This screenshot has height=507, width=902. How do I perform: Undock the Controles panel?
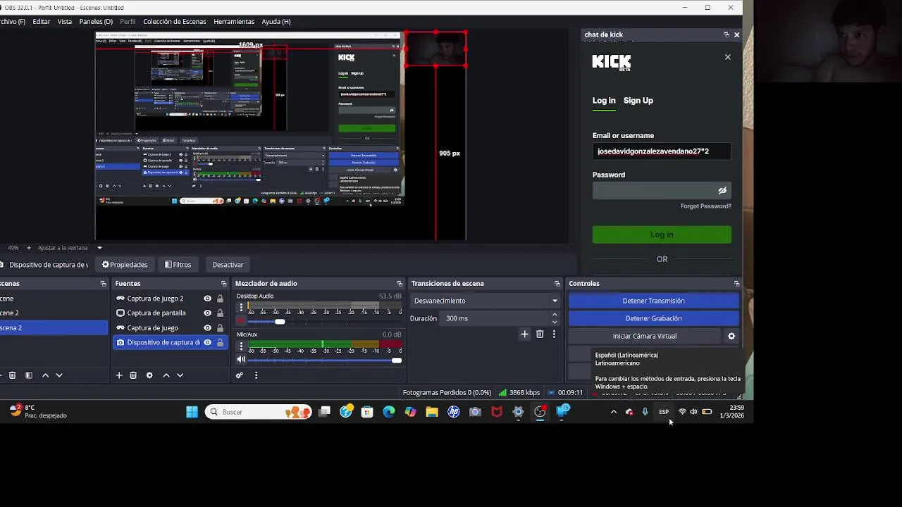coord(736,284)
